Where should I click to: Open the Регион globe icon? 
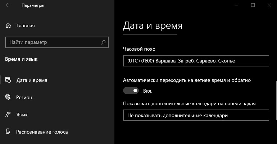[8, 97]
